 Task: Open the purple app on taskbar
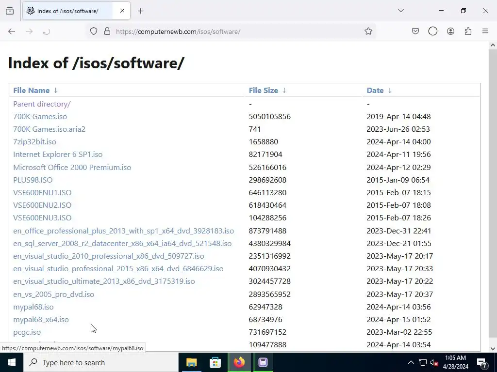click(x=263, y=362)
